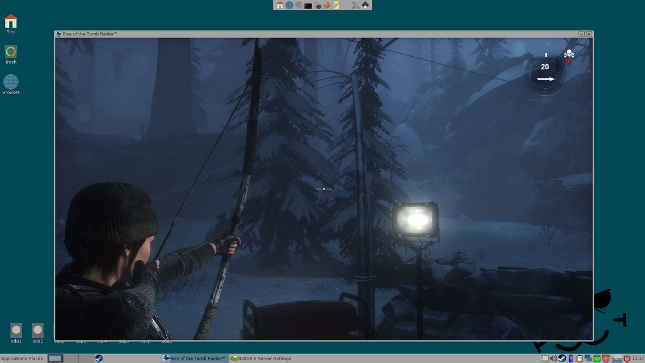
Task: Open the Trash desktop icon
Action: [11, 55]
